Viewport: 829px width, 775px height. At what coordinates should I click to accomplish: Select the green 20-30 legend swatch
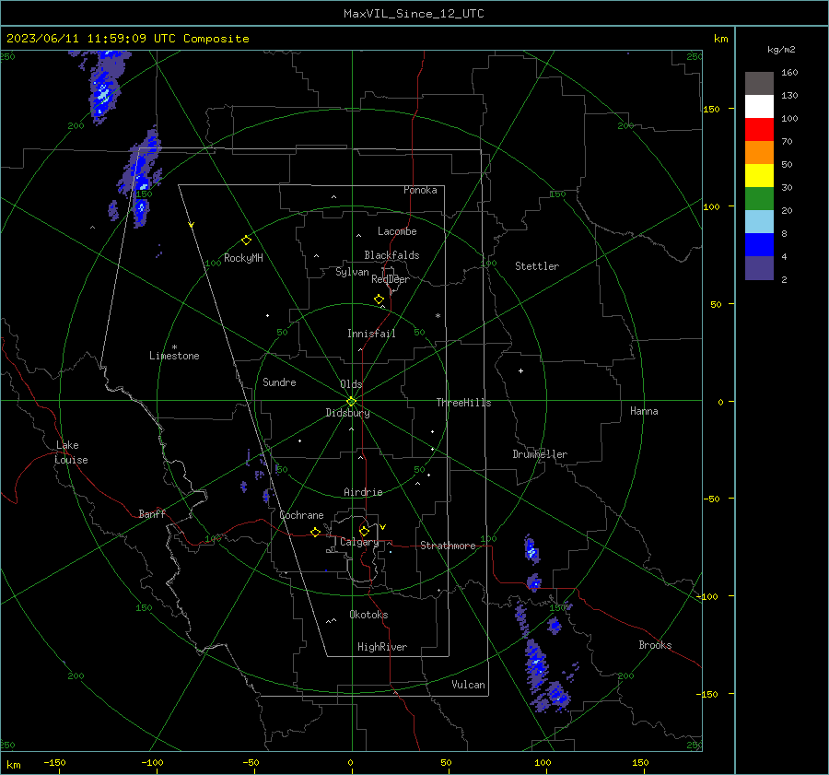[x=759, y=198]
